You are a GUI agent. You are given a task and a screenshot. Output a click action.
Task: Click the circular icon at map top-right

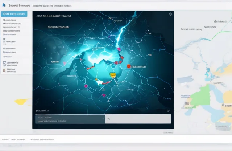click(170, 14)
